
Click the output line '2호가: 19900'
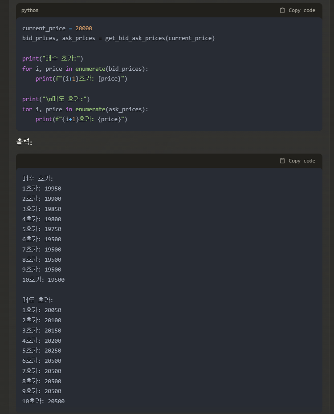point(42,199)
